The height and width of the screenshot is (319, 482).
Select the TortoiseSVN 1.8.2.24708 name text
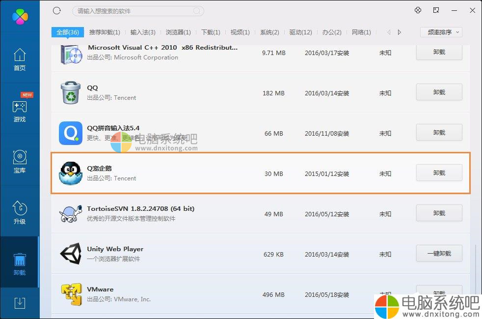tap(141, 208)
